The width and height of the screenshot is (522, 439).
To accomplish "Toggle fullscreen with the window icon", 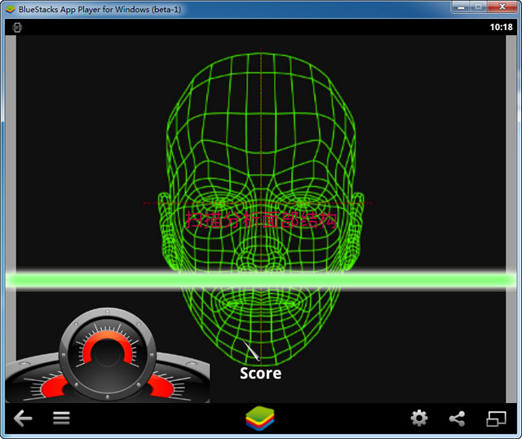I will 496,419.
